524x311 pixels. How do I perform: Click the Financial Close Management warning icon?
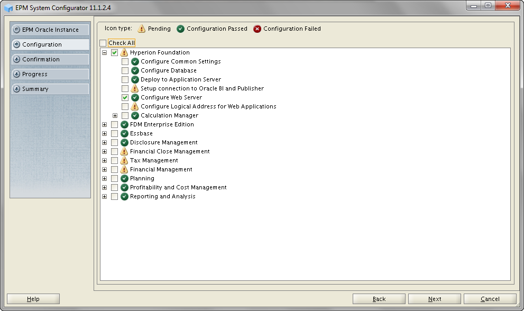click(x=124, y=151)
